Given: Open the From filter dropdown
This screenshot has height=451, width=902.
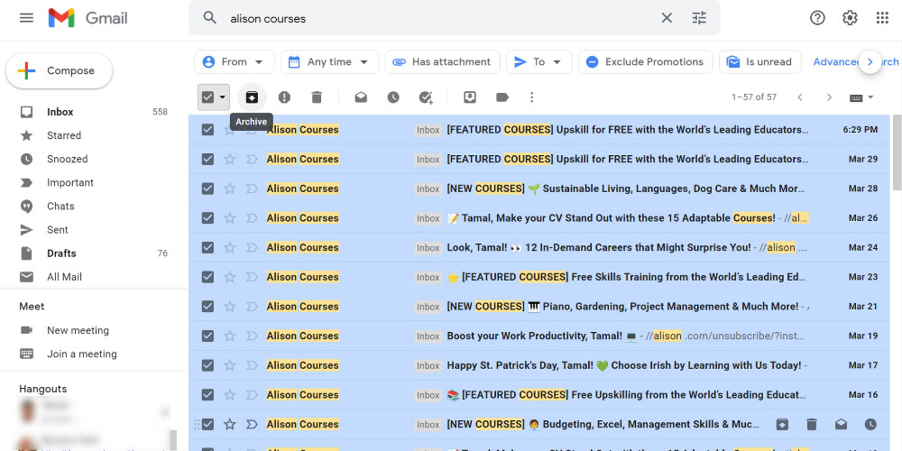Looking at the screenshot, I should (235, 61).
